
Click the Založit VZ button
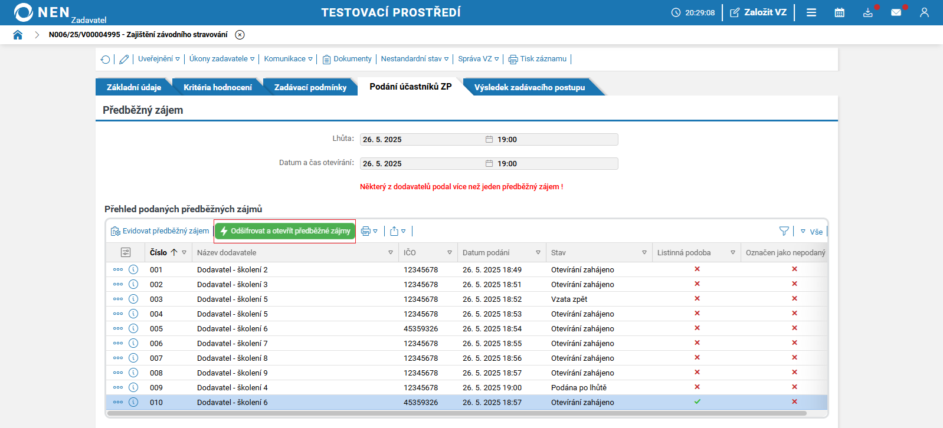pyautogui.click(x=758, y=12)
